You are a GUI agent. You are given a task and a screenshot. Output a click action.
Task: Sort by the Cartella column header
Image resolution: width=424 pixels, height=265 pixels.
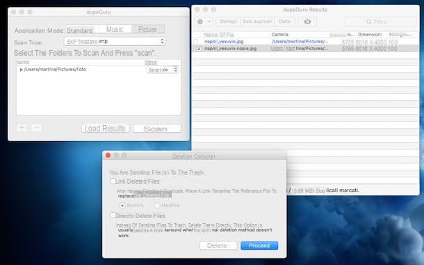pyautogui.click(x=280, y=34)
